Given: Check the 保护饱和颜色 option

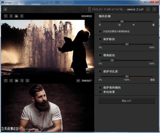Looking at the screenshot, I should [x=100, y=88].
